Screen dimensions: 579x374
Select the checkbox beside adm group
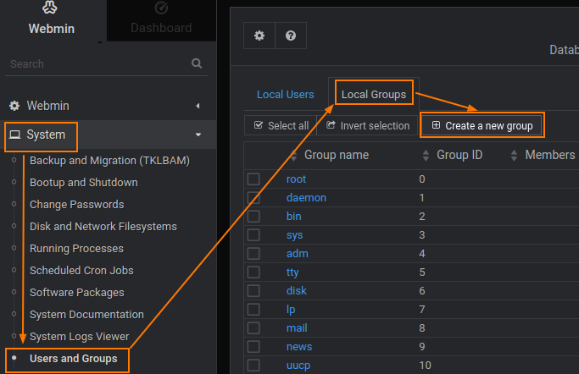253,254
